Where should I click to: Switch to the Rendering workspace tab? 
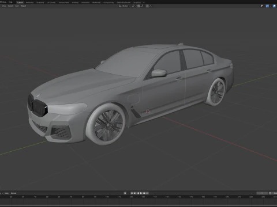(x=96, y=2)
